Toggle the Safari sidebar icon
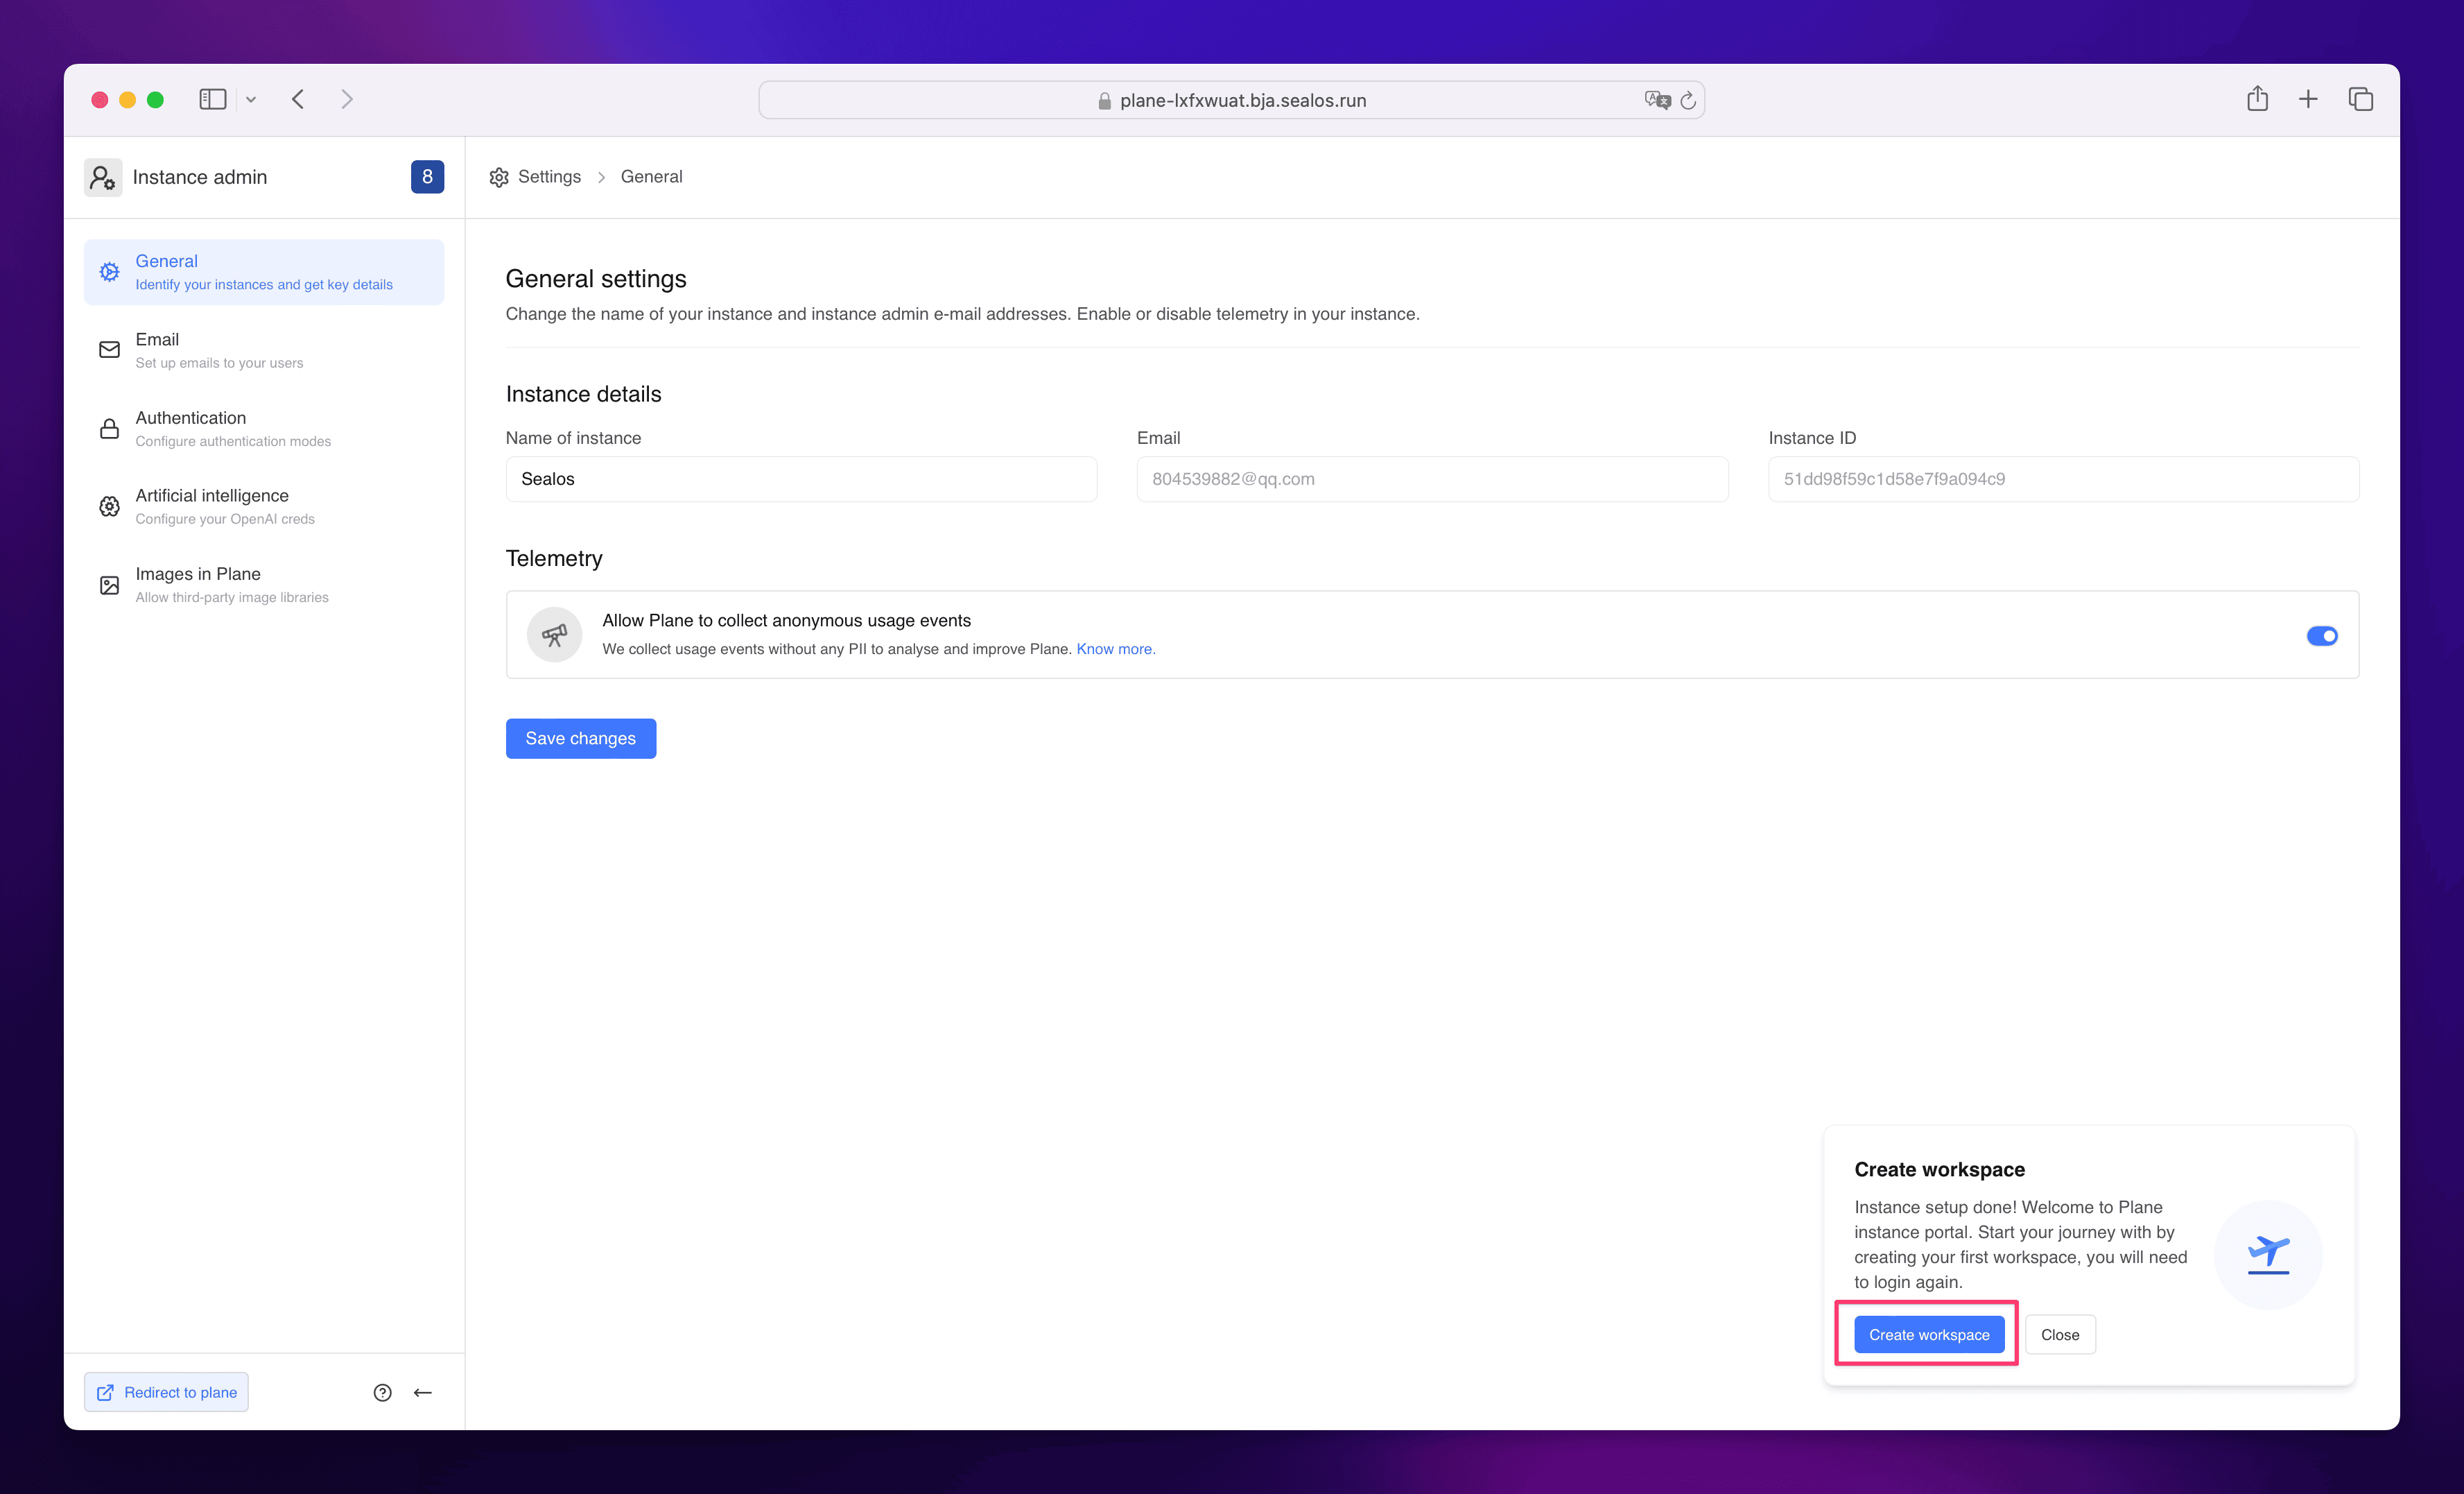Image resolution: width=2464 pixels, height=1494 pixels. point(213,99)
